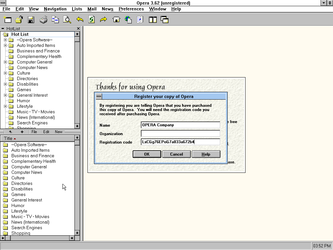Select General Interest in the lower Title list
Viewport: 333px width, 250px height.
pos(27,200)
